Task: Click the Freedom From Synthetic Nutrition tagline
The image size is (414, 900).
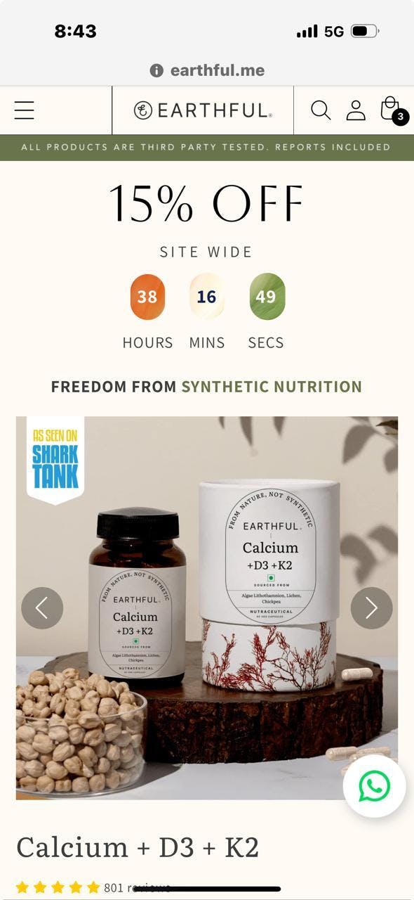Action: (206, 387)
